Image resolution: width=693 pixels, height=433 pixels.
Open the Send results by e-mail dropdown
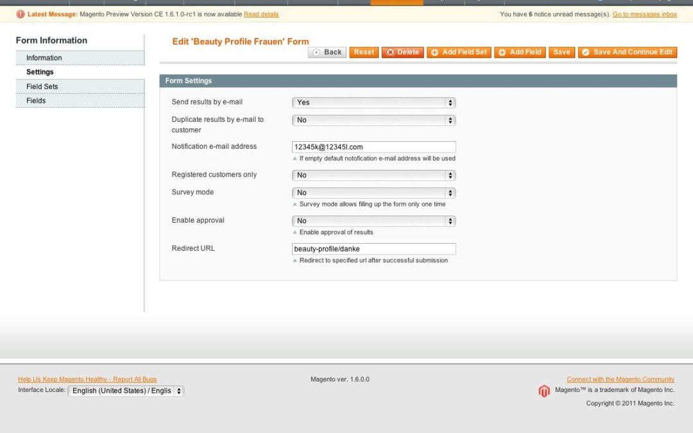pyautogui.click(x=373, y=103)
